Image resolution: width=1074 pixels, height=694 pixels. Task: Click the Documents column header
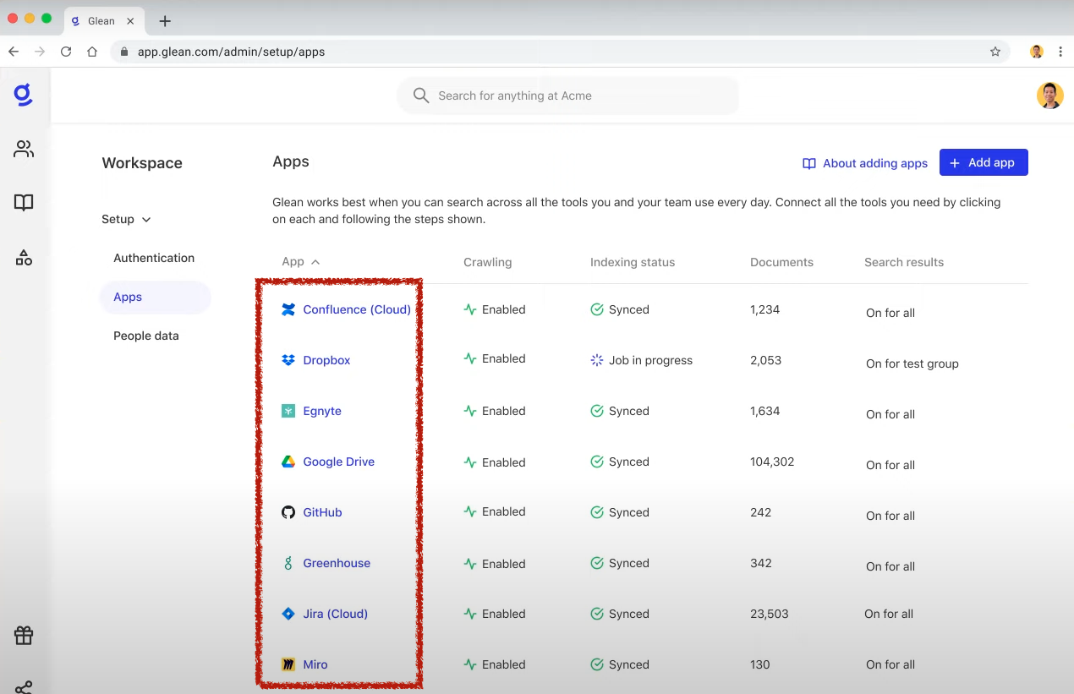(x=781, y=262)
